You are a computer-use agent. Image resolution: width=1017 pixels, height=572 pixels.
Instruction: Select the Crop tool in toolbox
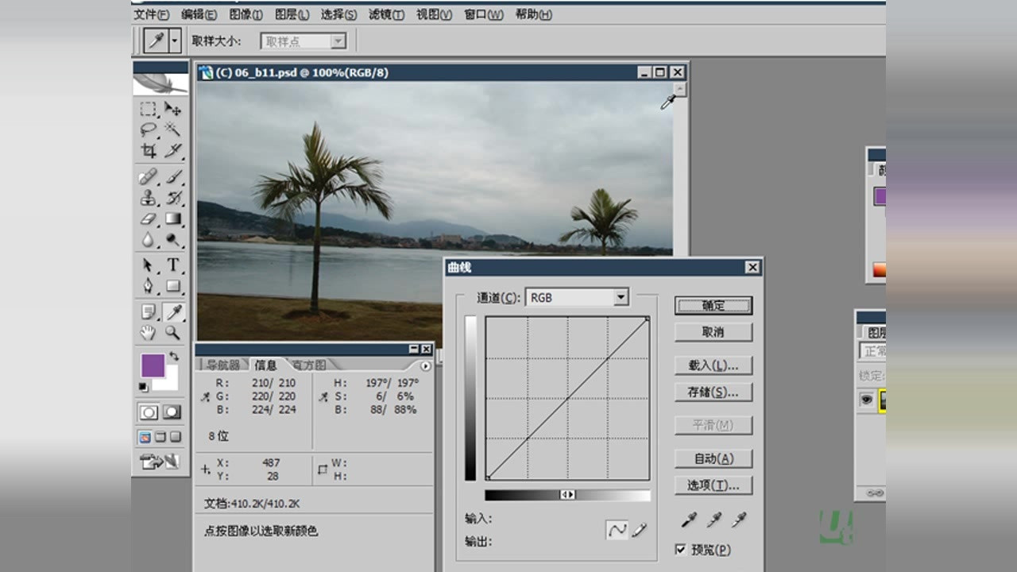tap(149, 150)
